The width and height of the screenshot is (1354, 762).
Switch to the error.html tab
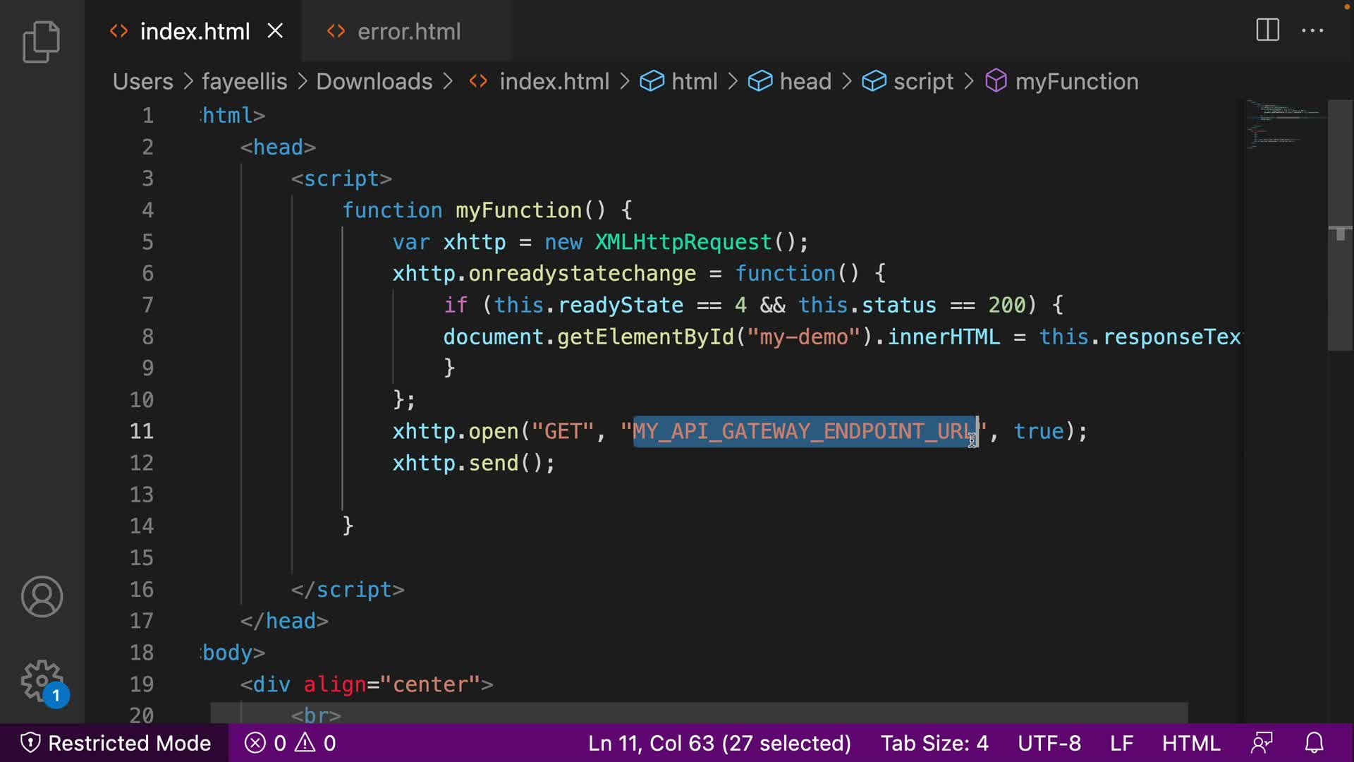click(x=408, y=32)
